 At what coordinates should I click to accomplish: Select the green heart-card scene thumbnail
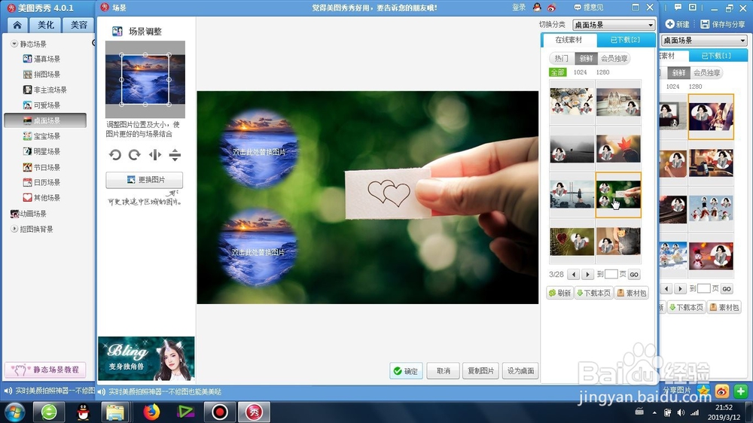coord(618,194)
